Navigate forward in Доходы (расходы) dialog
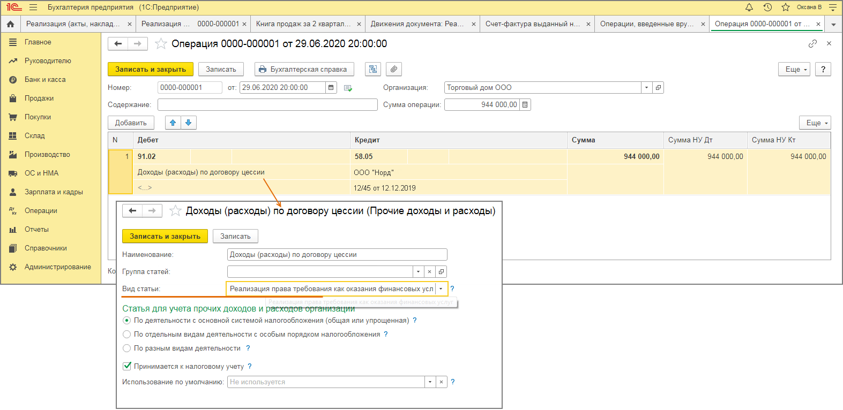The width and height of the screenshot is (843, 410). coord(152,211)
